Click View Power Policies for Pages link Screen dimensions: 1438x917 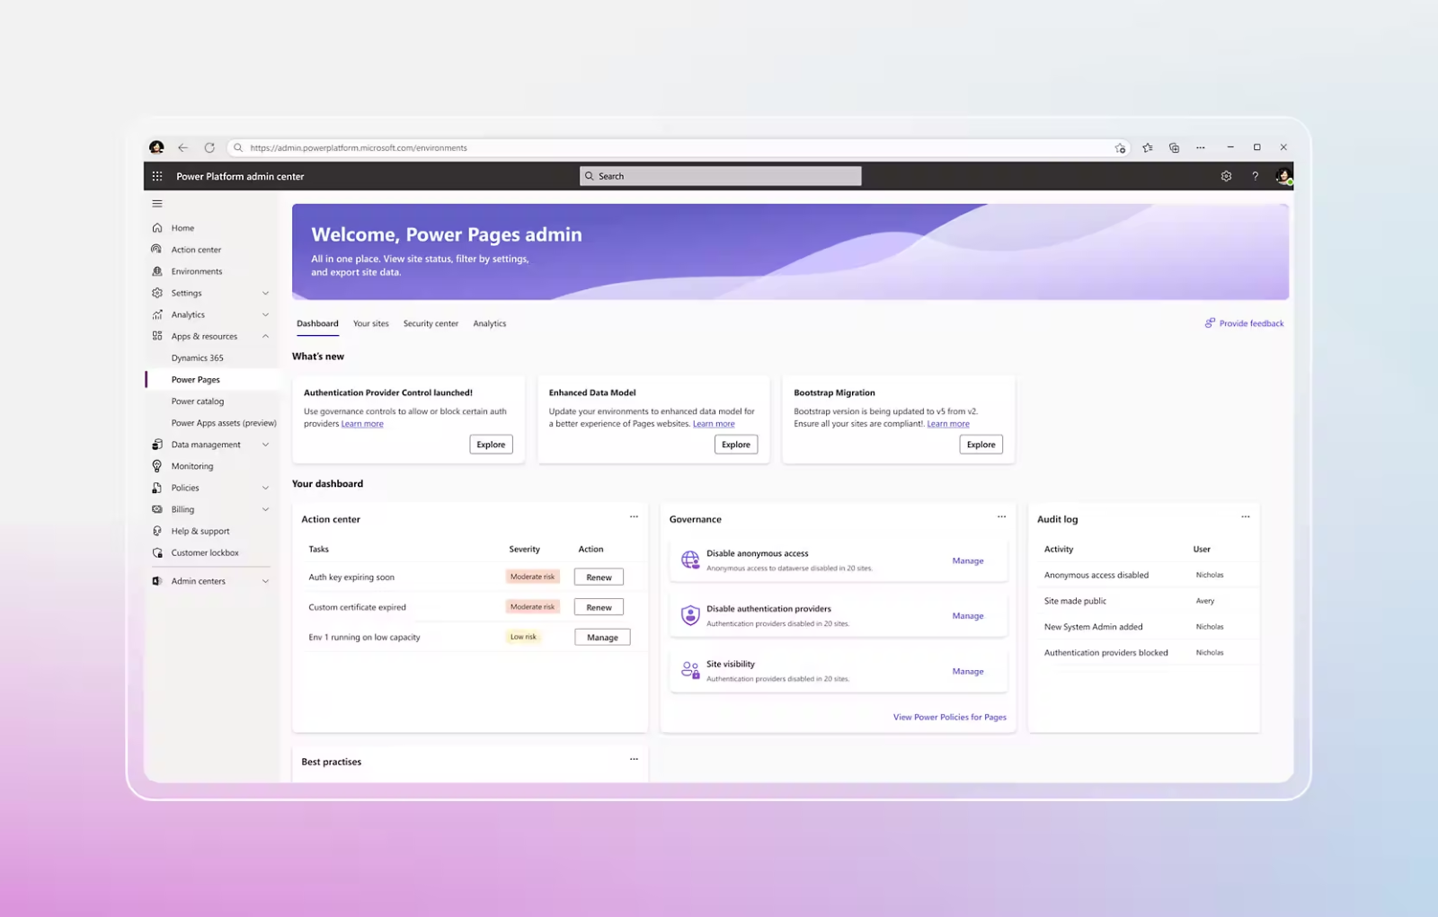[949, 717]
